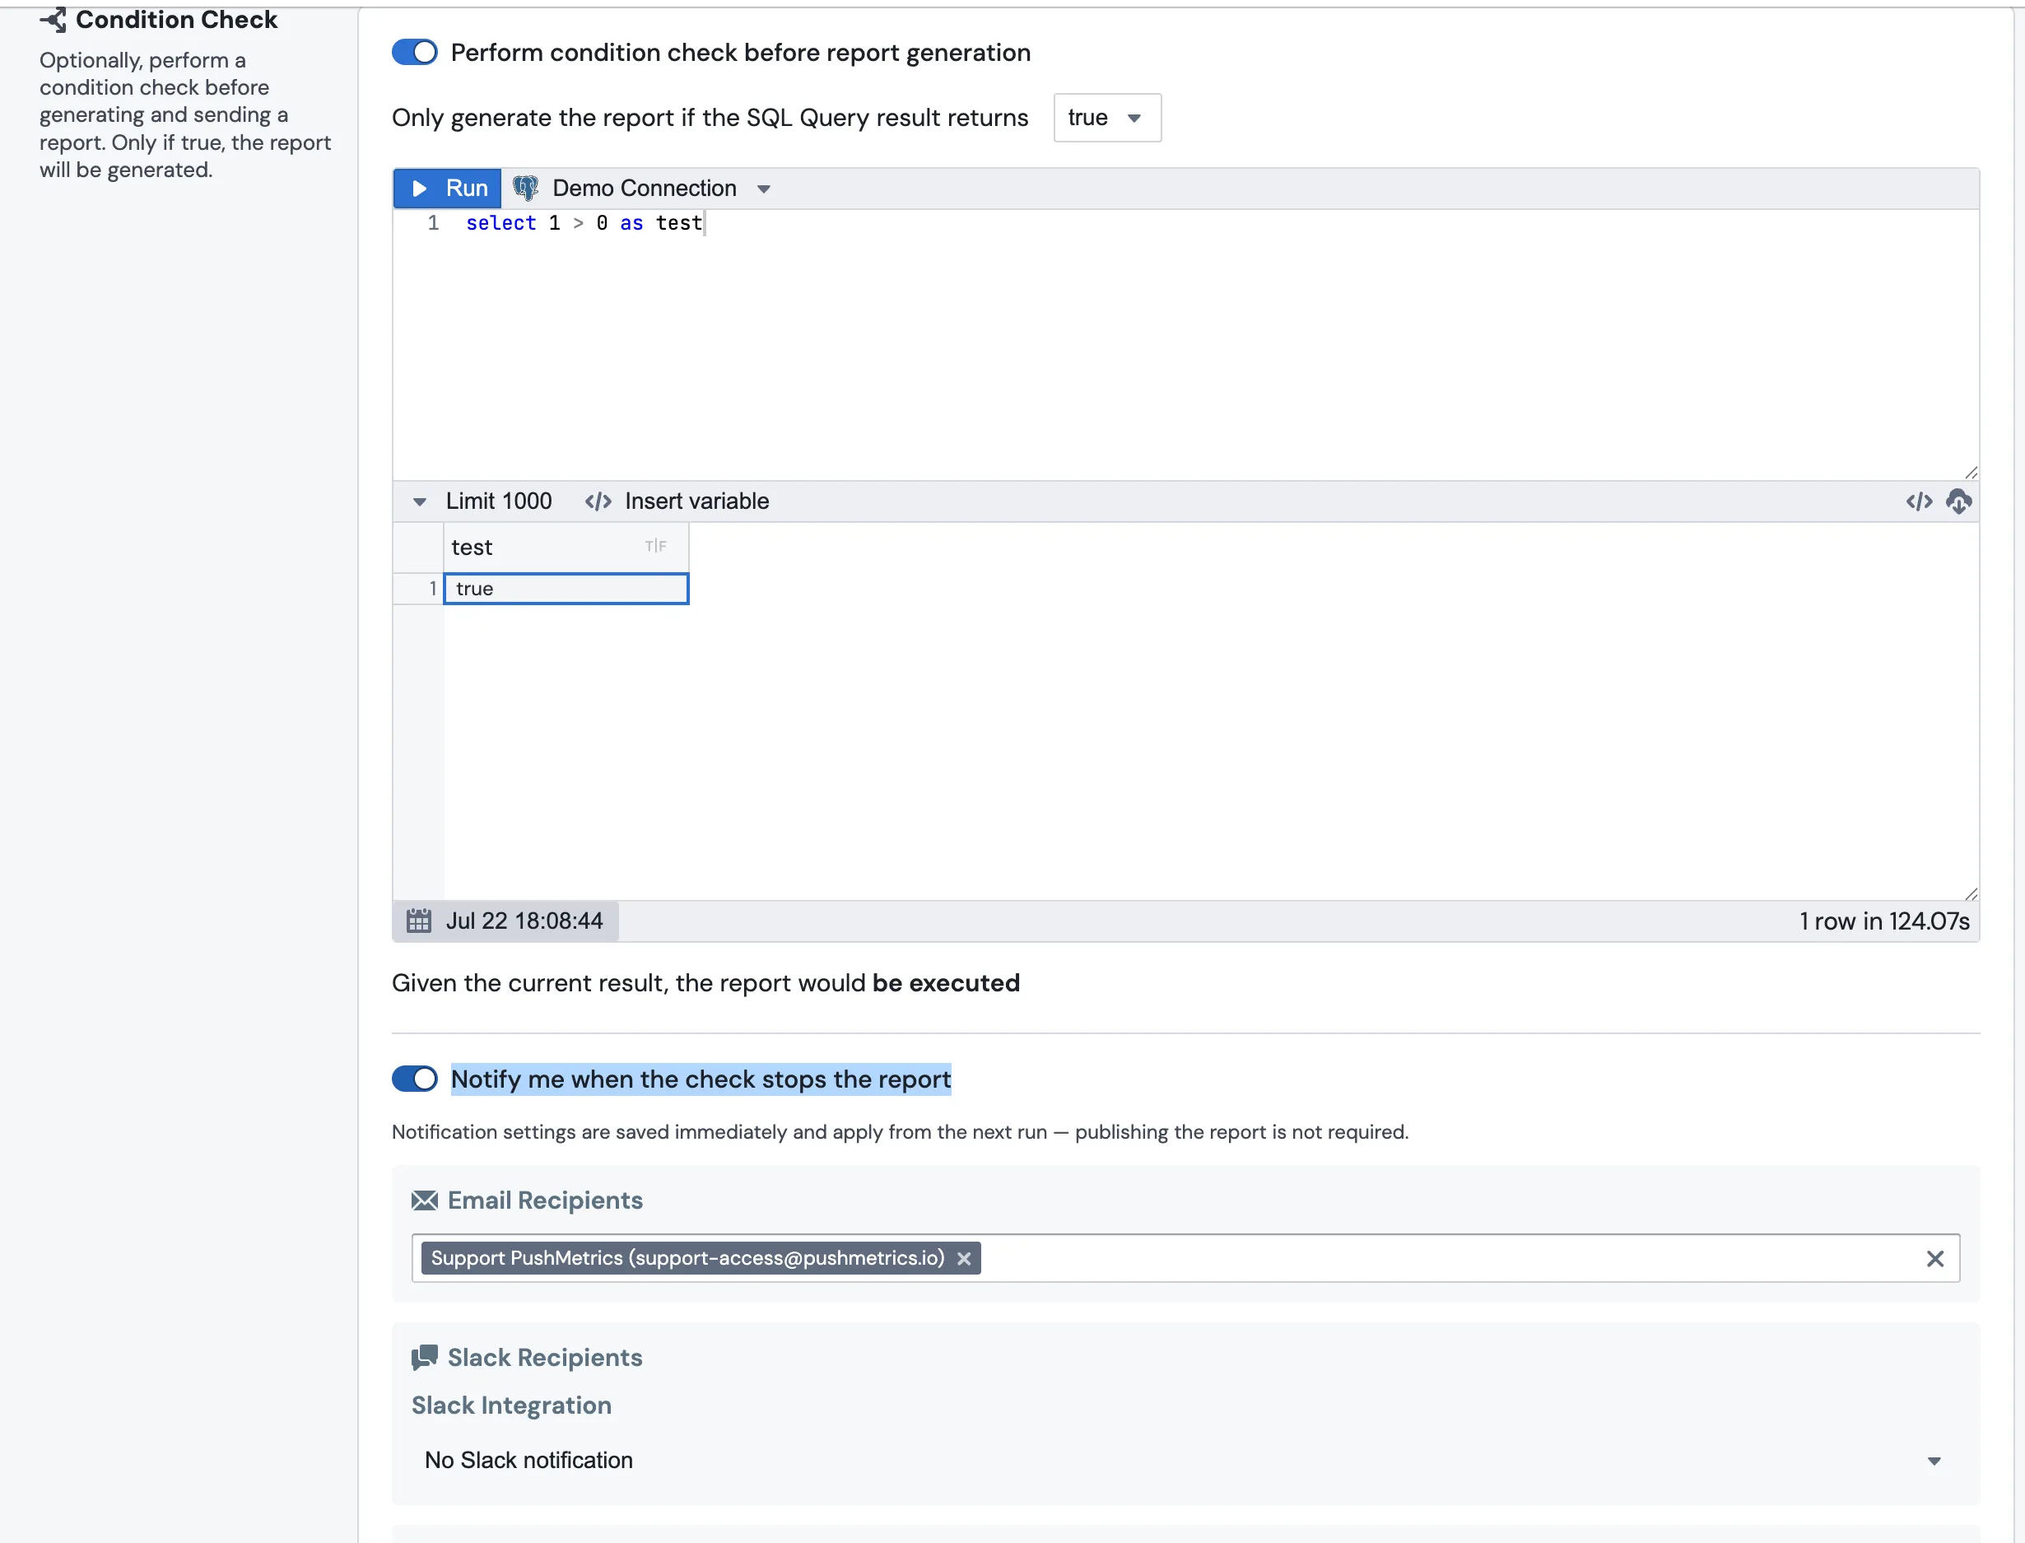This screenshot has width=2025, height=1543.
Task: Click the SQL editor resize handle
Action: [1971, 472]
